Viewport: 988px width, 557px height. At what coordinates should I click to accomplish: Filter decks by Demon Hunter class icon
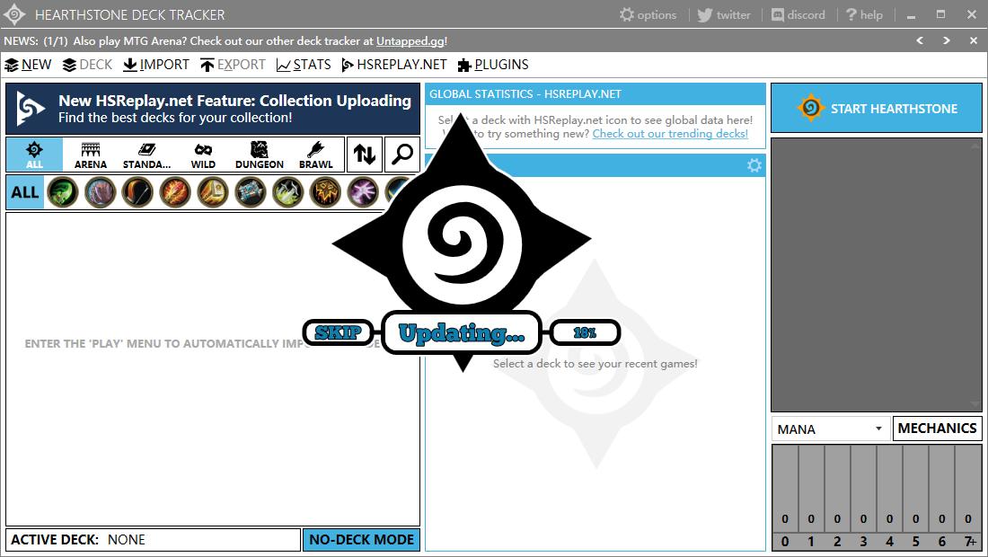(62, 192)
